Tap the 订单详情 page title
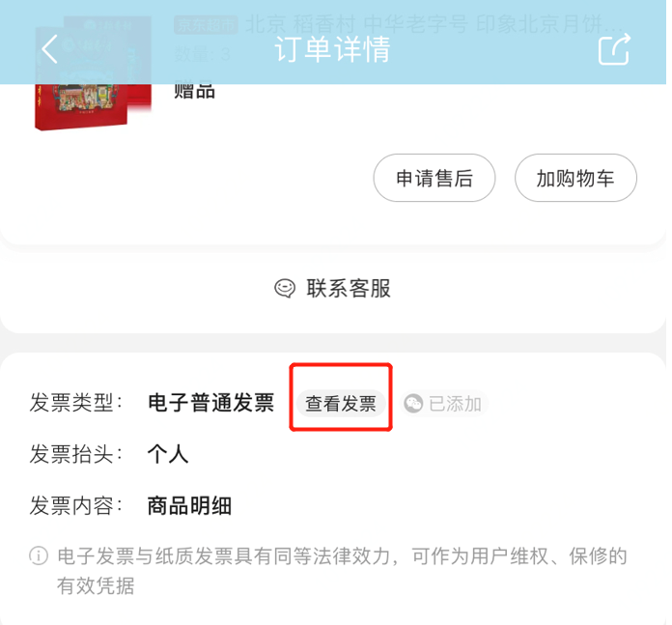This screenshot has height=625, width=672. pyautogui.click(x=332, y=49)
